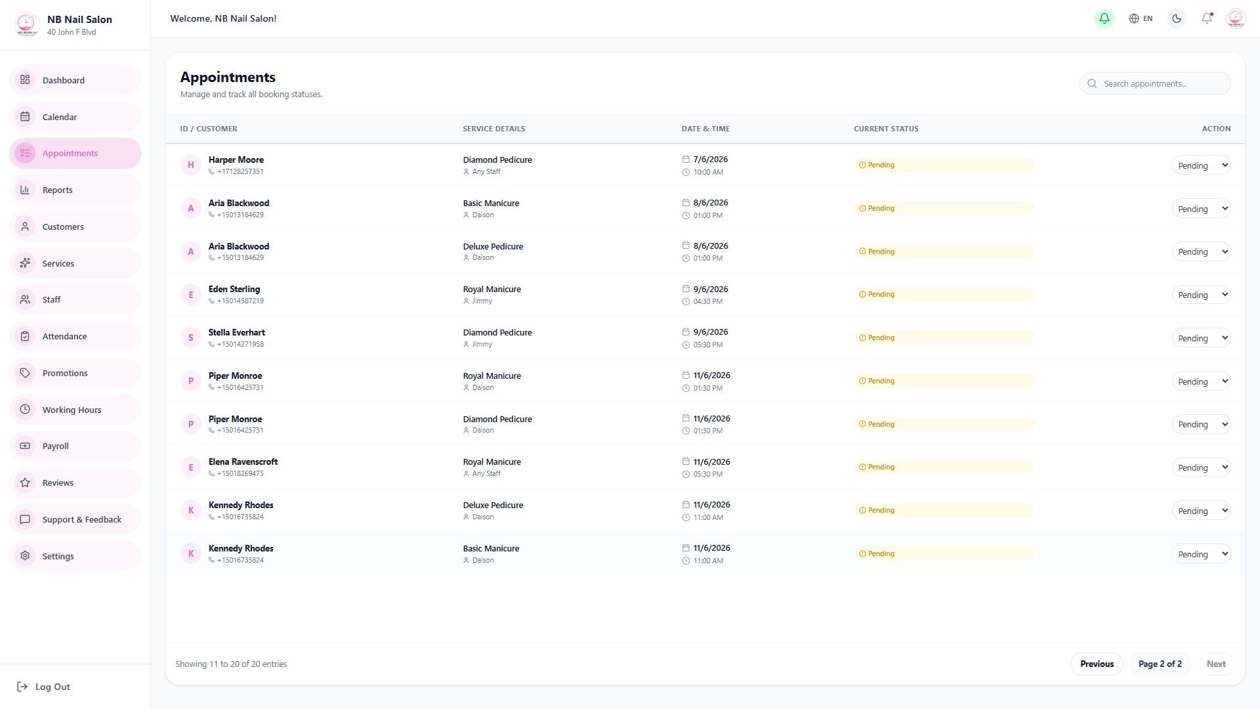The image size is (1260, 709).
Task: Click the Settings gear icon
Action: 25,556
